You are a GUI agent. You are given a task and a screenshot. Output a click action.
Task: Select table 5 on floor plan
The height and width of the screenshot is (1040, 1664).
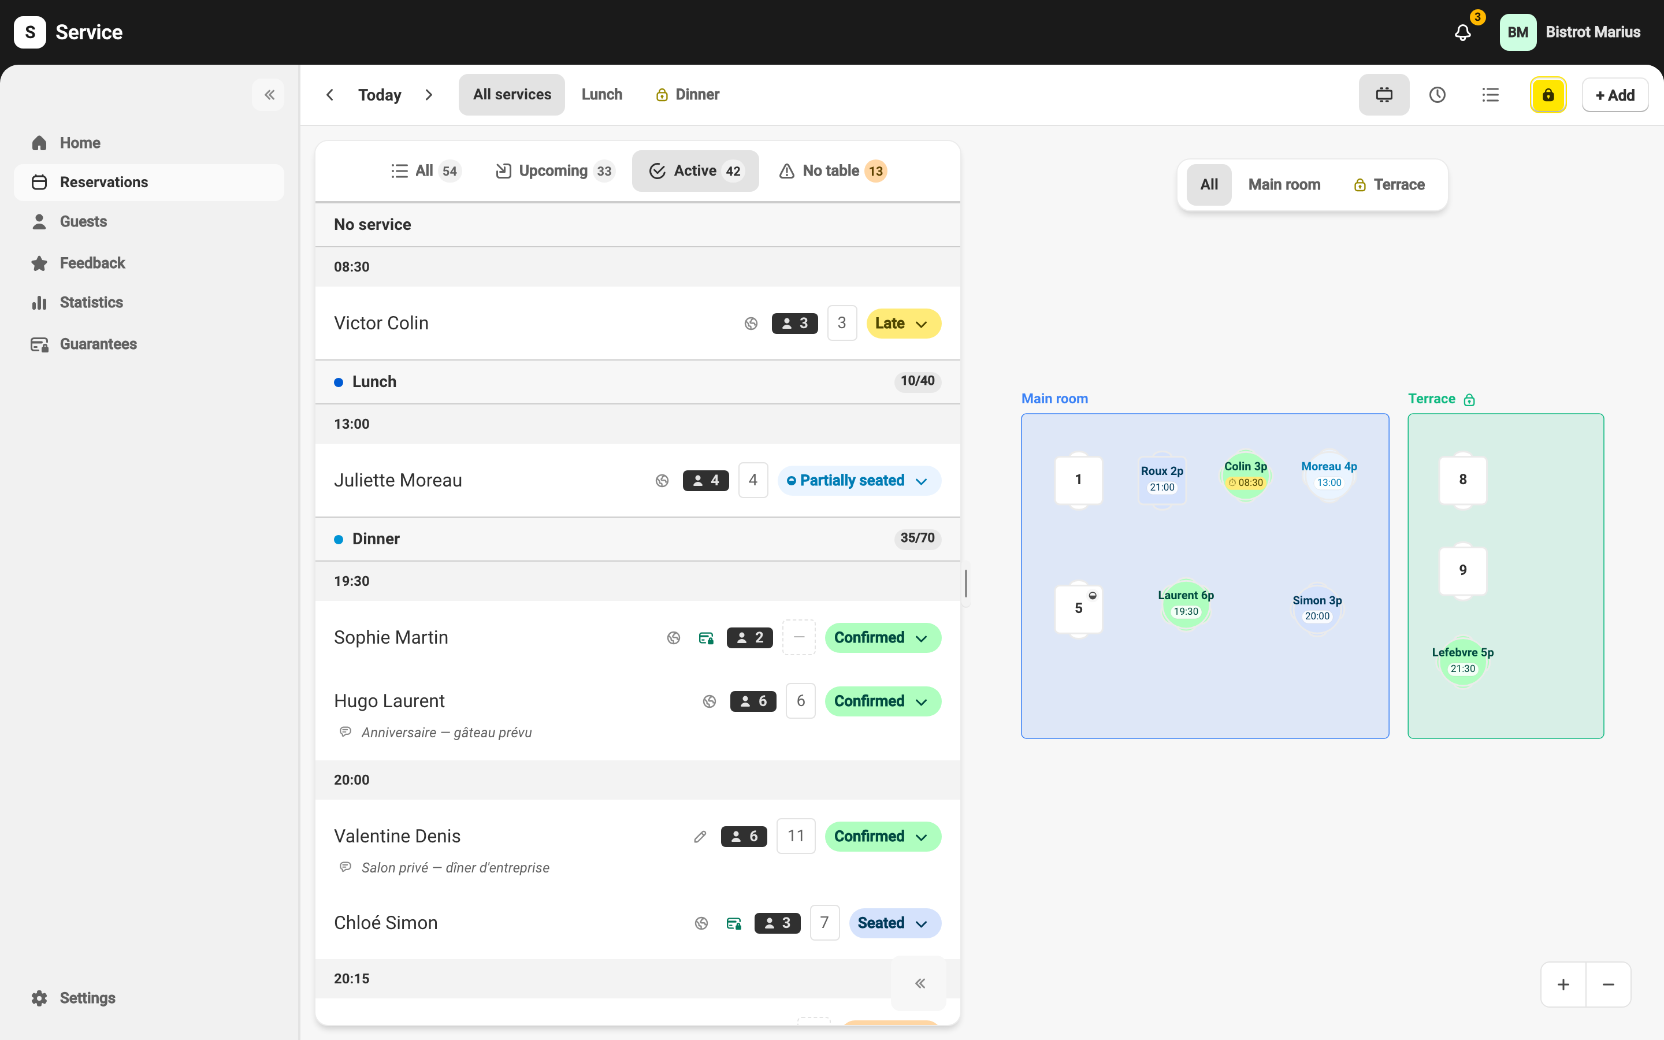pos(1078,609)
